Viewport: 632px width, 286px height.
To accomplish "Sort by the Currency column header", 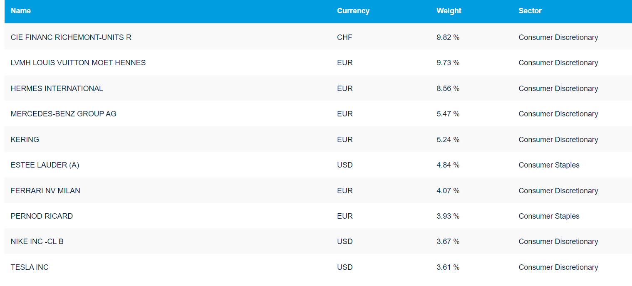I will coord(353,11).
